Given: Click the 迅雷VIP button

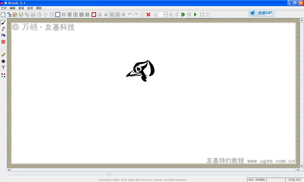Looking at the screenshot, I should click(x=262, y=13).
